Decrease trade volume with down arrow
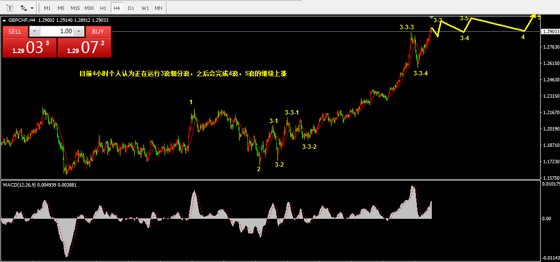The image size is (560, 262). pyautogui.click(x=34, y=31)
